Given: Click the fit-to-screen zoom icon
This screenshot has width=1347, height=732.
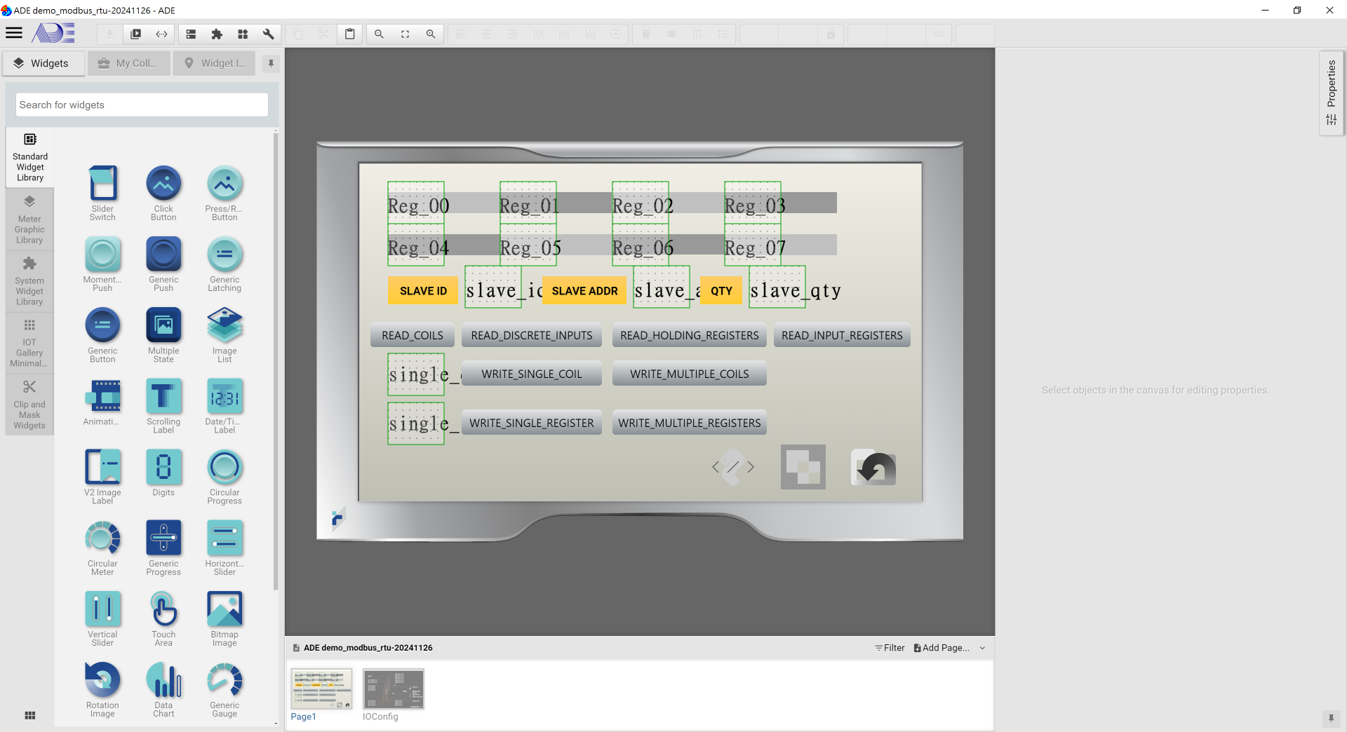Looking at the screenshot, I should (405, 34).
